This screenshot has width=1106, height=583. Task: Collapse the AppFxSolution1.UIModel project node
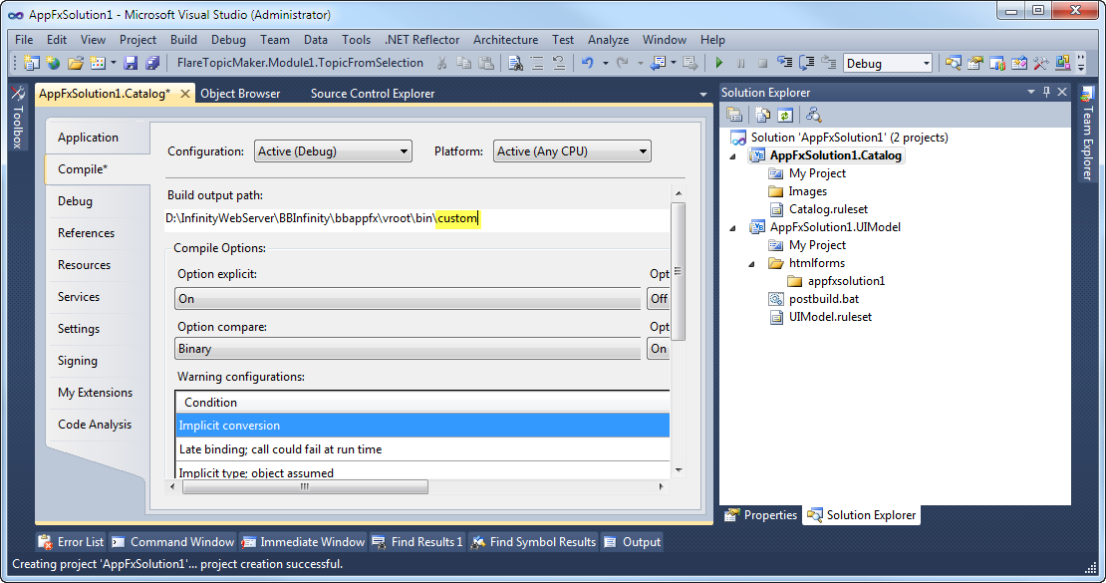[x=733, y=227]
